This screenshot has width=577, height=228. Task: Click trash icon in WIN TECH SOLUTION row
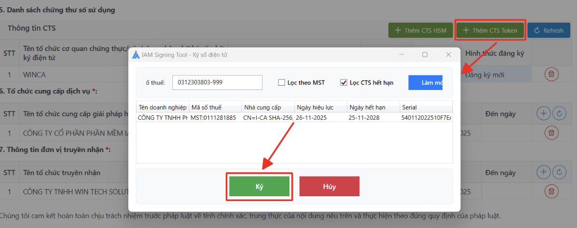coord(551,191)
